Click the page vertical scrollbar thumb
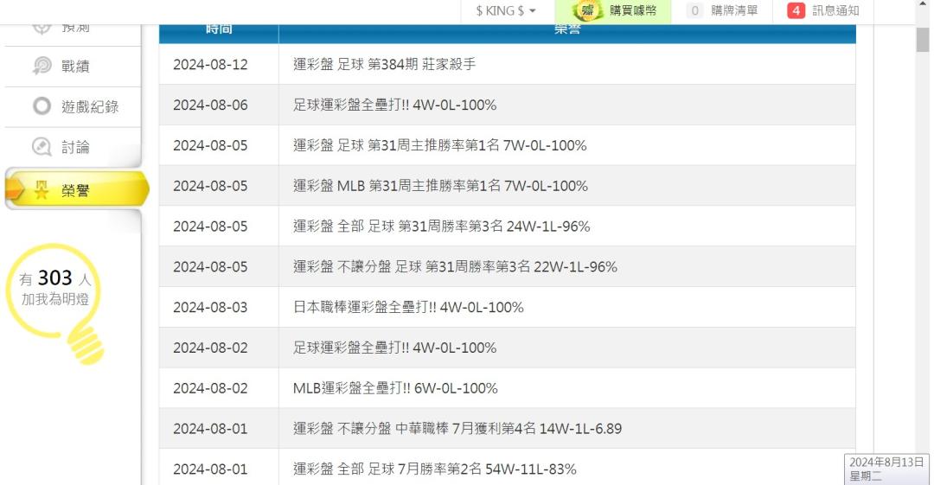 (x=923, y=38)
